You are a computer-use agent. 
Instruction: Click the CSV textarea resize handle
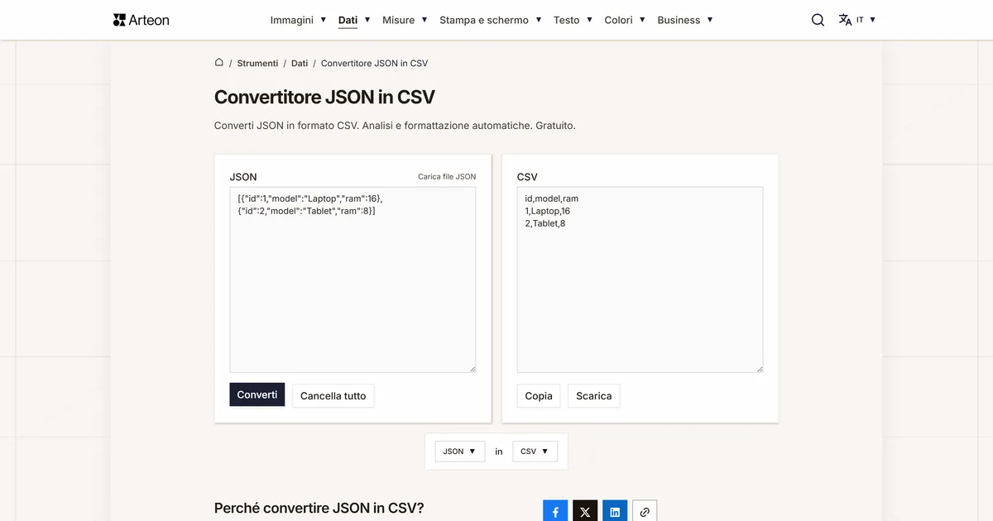760,369
